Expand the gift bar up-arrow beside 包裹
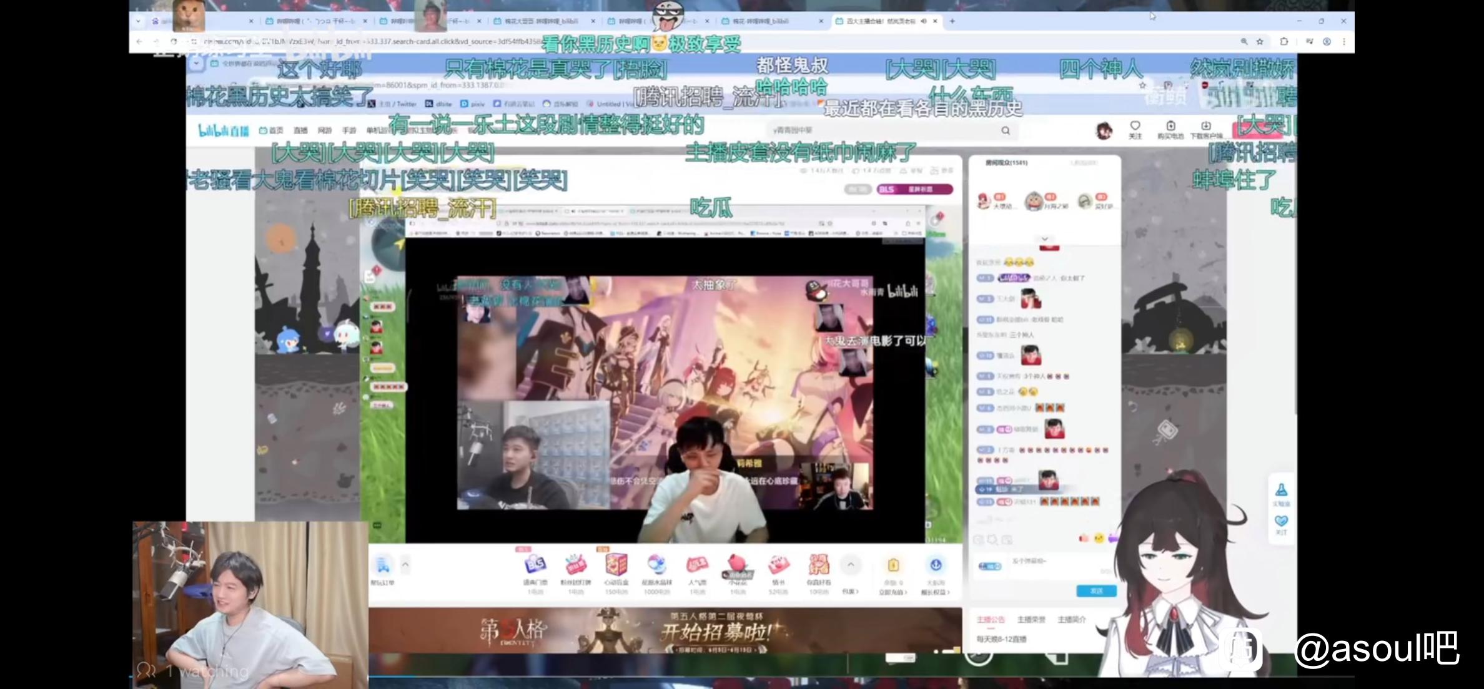1484x689 pixels. coord(850,565)
